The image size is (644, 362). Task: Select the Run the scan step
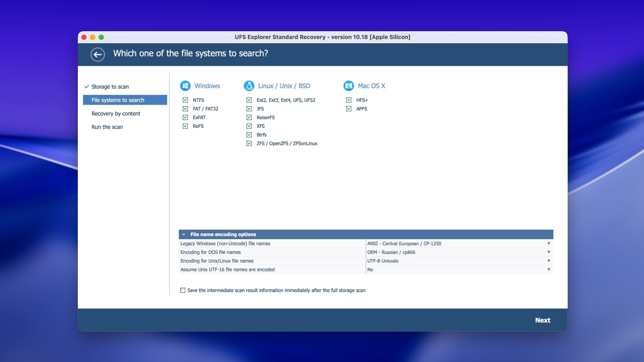tap(107, 127)
